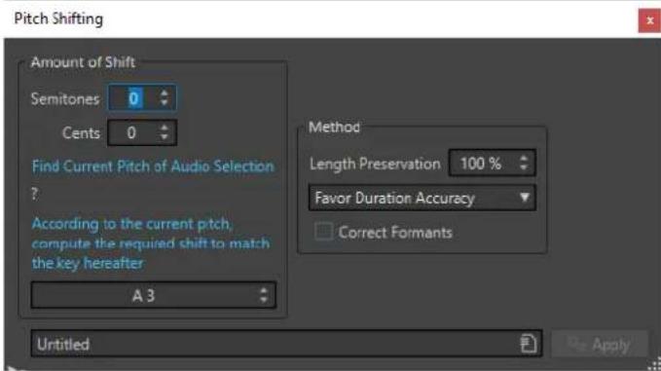Click Find Current Pitch of Audio Selection
Screen dimensions: 661x371
point(153,167)
